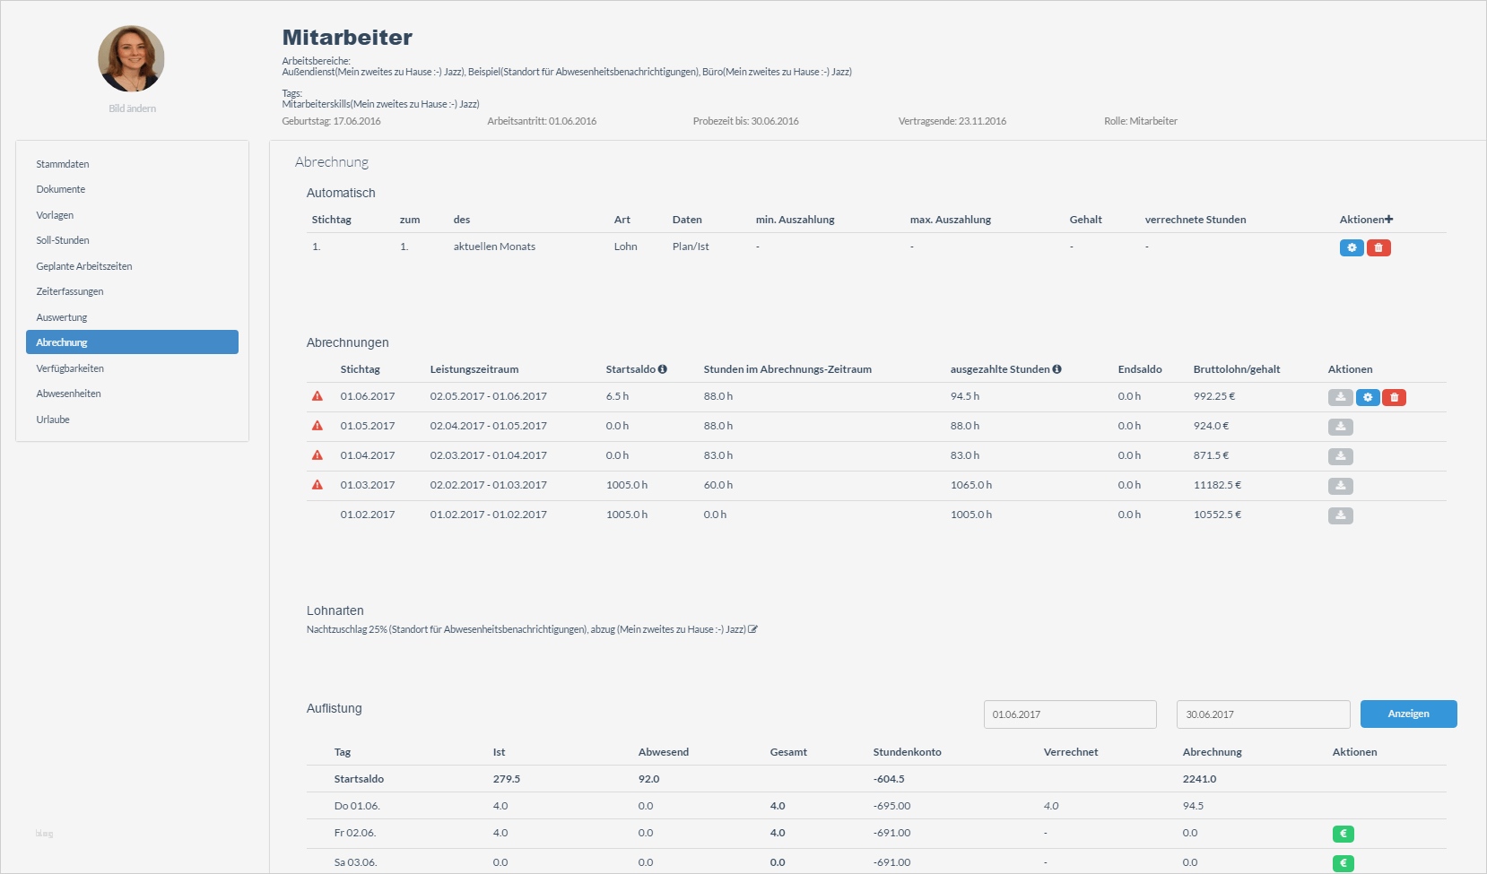The width and height of the screenshot is (1487, 874).
Task: Click the Bild ändern link
Action: [132, 108]
